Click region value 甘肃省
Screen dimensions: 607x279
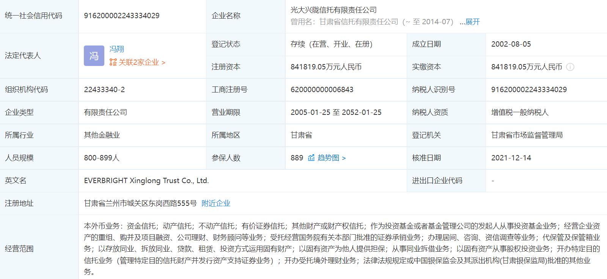pyautogui.click(x=301, y=135)
